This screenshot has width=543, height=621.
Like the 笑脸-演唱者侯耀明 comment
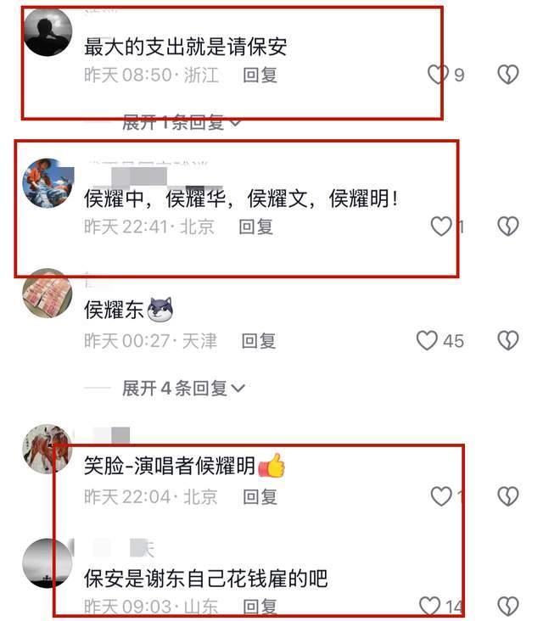441,496
